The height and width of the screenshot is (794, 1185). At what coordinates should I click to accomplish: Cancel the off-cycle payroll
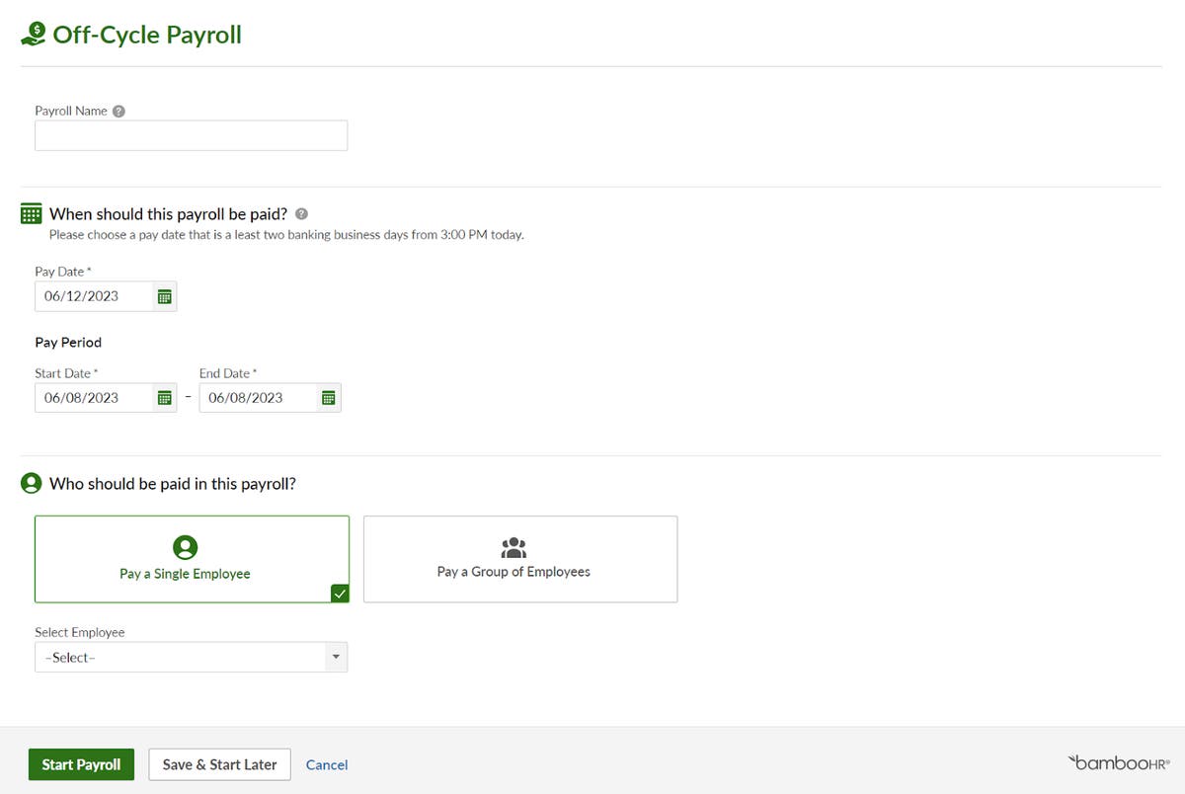[326, 763]
